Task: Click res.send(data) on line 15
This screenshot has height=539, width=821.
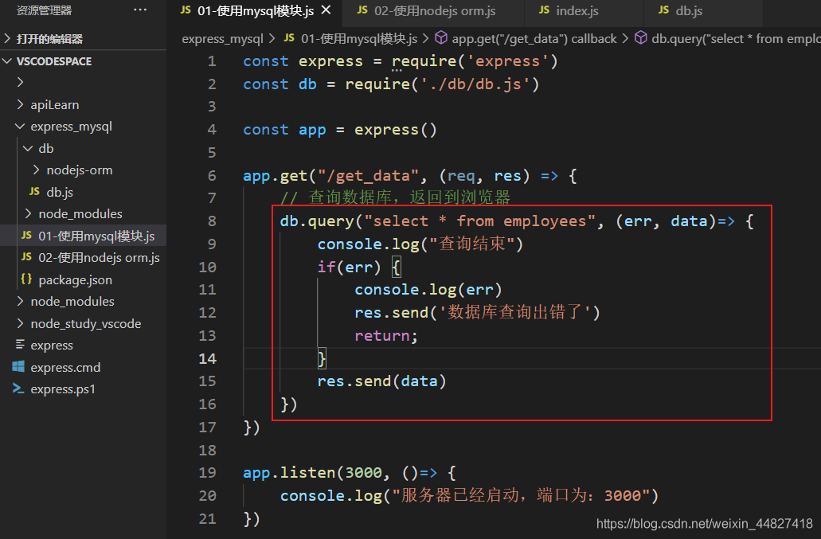Action: [x=381, y=381]
